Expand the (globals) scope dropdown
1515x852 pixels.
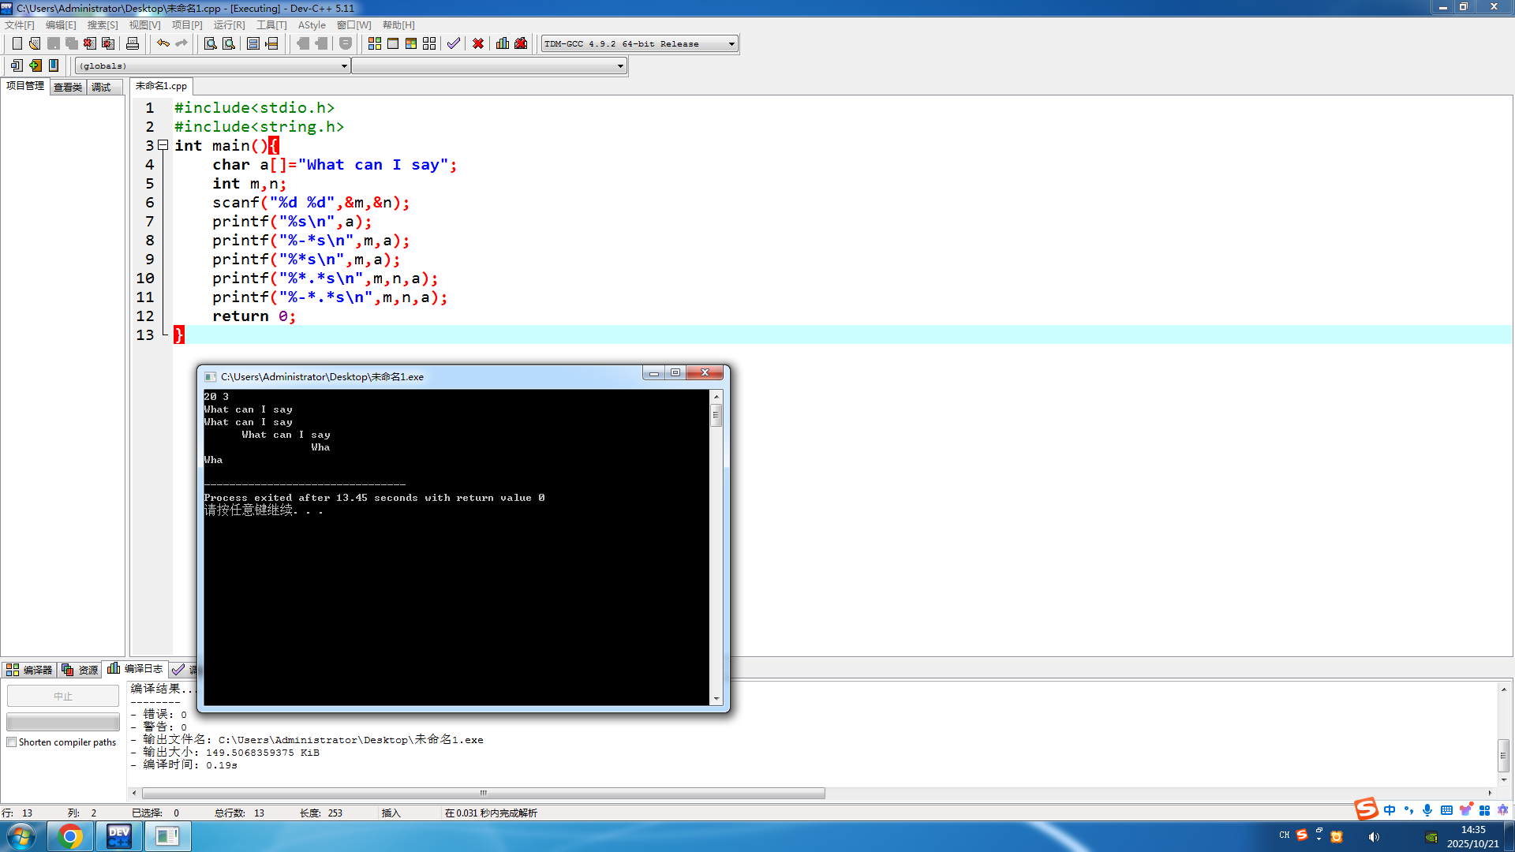pos(344,66)
